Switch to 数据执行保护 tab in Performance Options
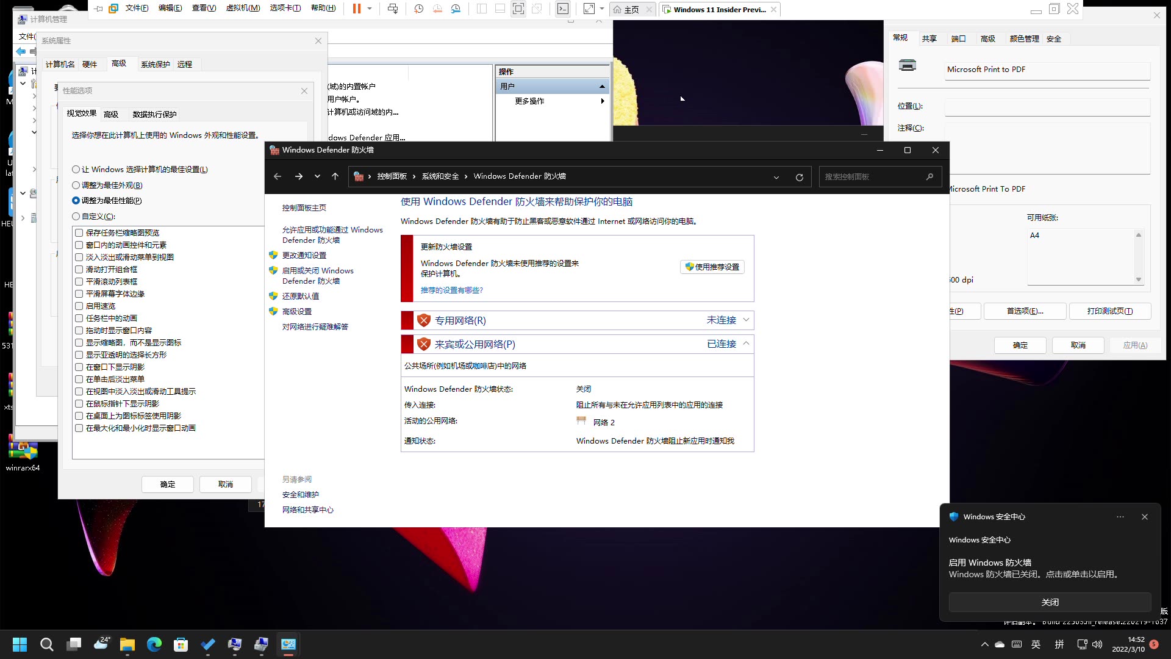 tap(154, 115)
